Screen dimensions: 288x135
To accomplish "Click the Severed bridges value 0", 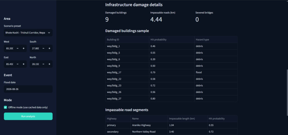I will 197,20.
